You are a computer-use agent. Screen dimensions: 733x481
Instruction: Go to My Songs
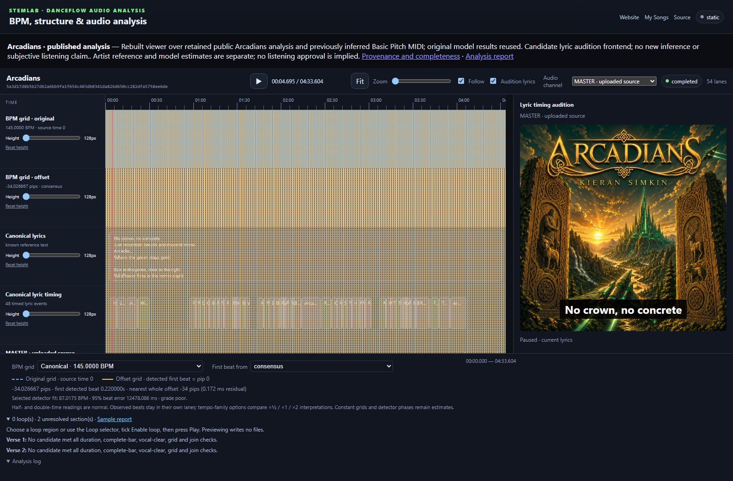click(x=656, y=17)
